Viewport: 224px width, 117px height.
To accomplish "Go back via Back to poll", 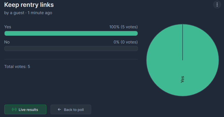I will (x=71, y=109).
